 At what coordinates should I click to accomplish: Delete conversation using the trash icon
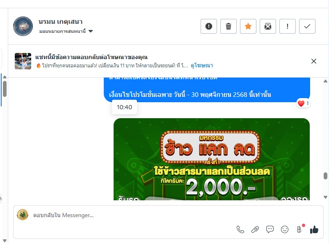(228, 26)
